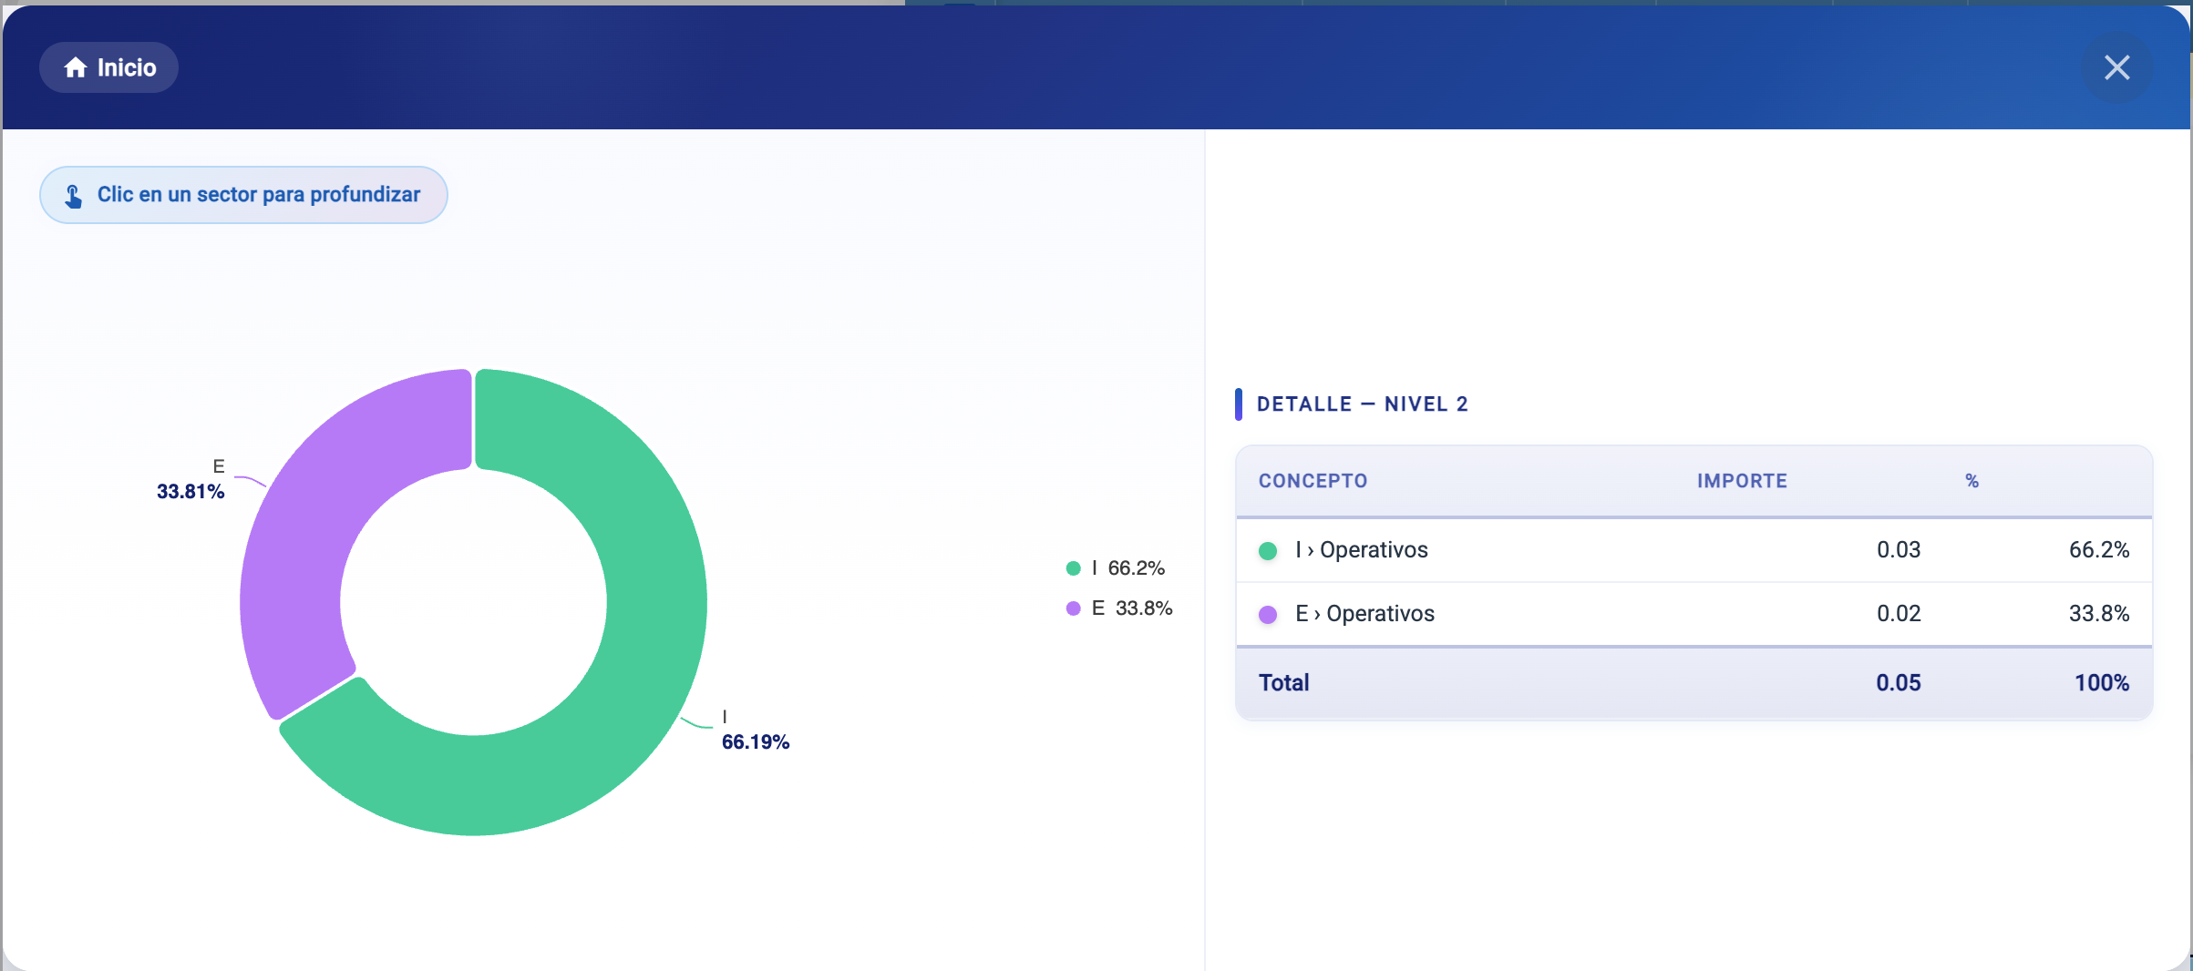Click the DETALLE — NIVEL 2 heading

point(1362,404)
